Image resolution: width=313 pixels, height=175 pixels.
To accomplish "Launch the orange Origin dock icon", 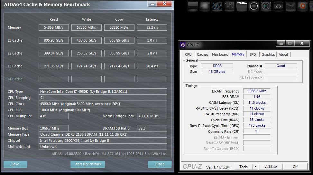I will pos(303,6).
